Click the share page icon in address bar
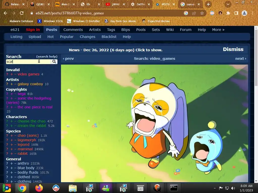This screenshot has width=258, height=193. (x=194, y=13)
